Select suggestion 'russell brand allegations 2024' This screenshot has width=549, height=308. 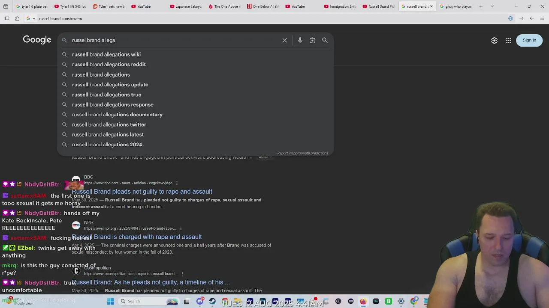pos(195,144)
